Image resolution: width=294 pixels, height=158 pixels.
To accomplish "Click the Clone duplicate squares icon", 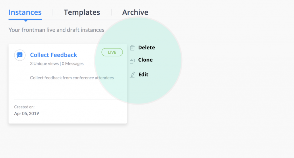I will [x=132, y=61].
